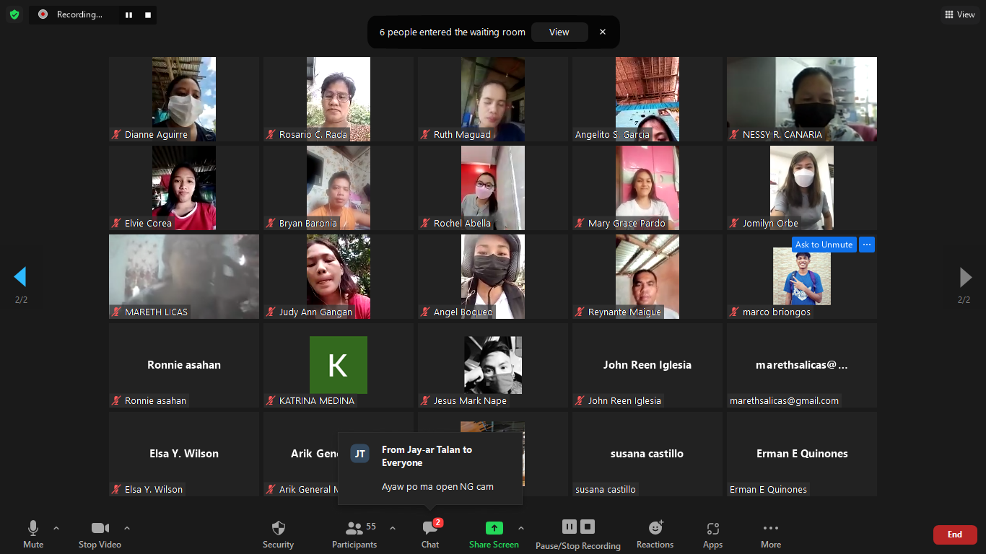Viewport: 986px width, 554px height.
Task: Mute the microphone
Action: coord(33,528)
